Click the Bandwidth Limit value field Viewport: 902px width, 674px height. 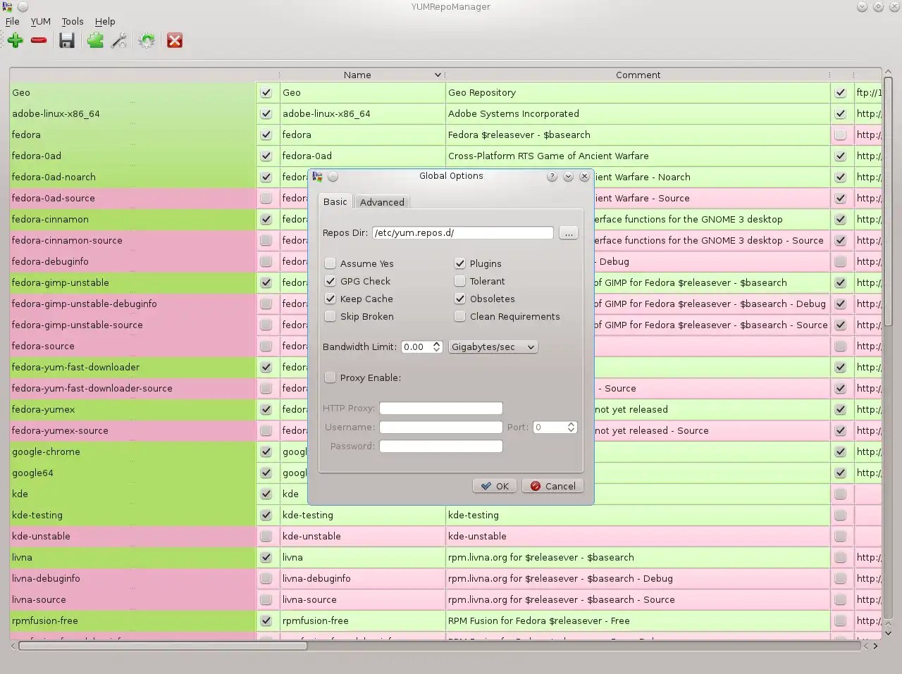click(x=416, y=347)
